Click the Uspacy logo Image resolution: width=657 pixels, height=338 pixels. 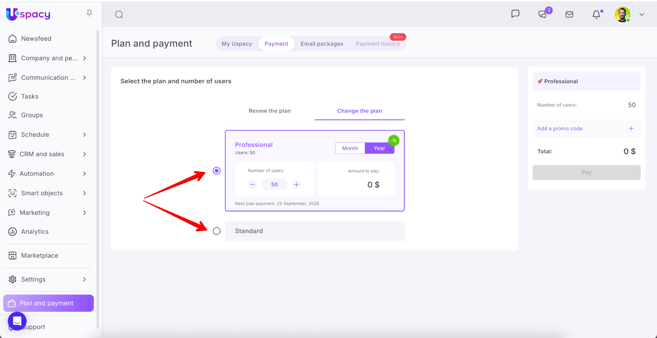tap(28, 14)
